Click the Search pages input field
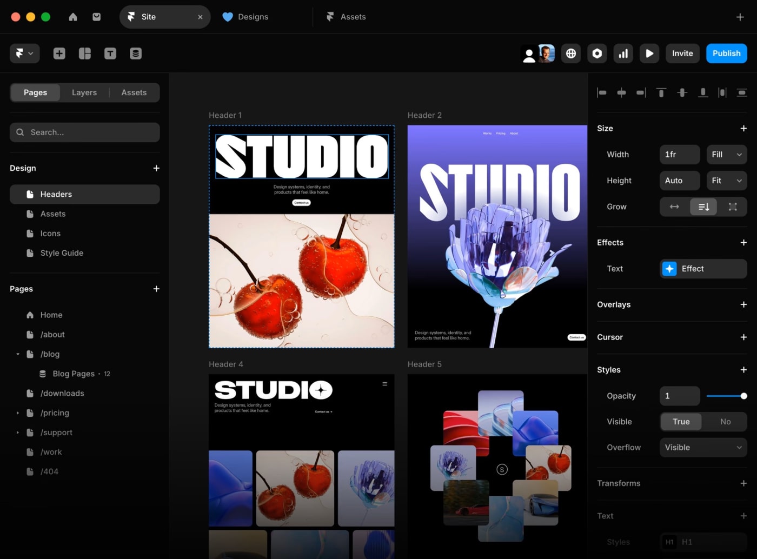 pos(85,132)
